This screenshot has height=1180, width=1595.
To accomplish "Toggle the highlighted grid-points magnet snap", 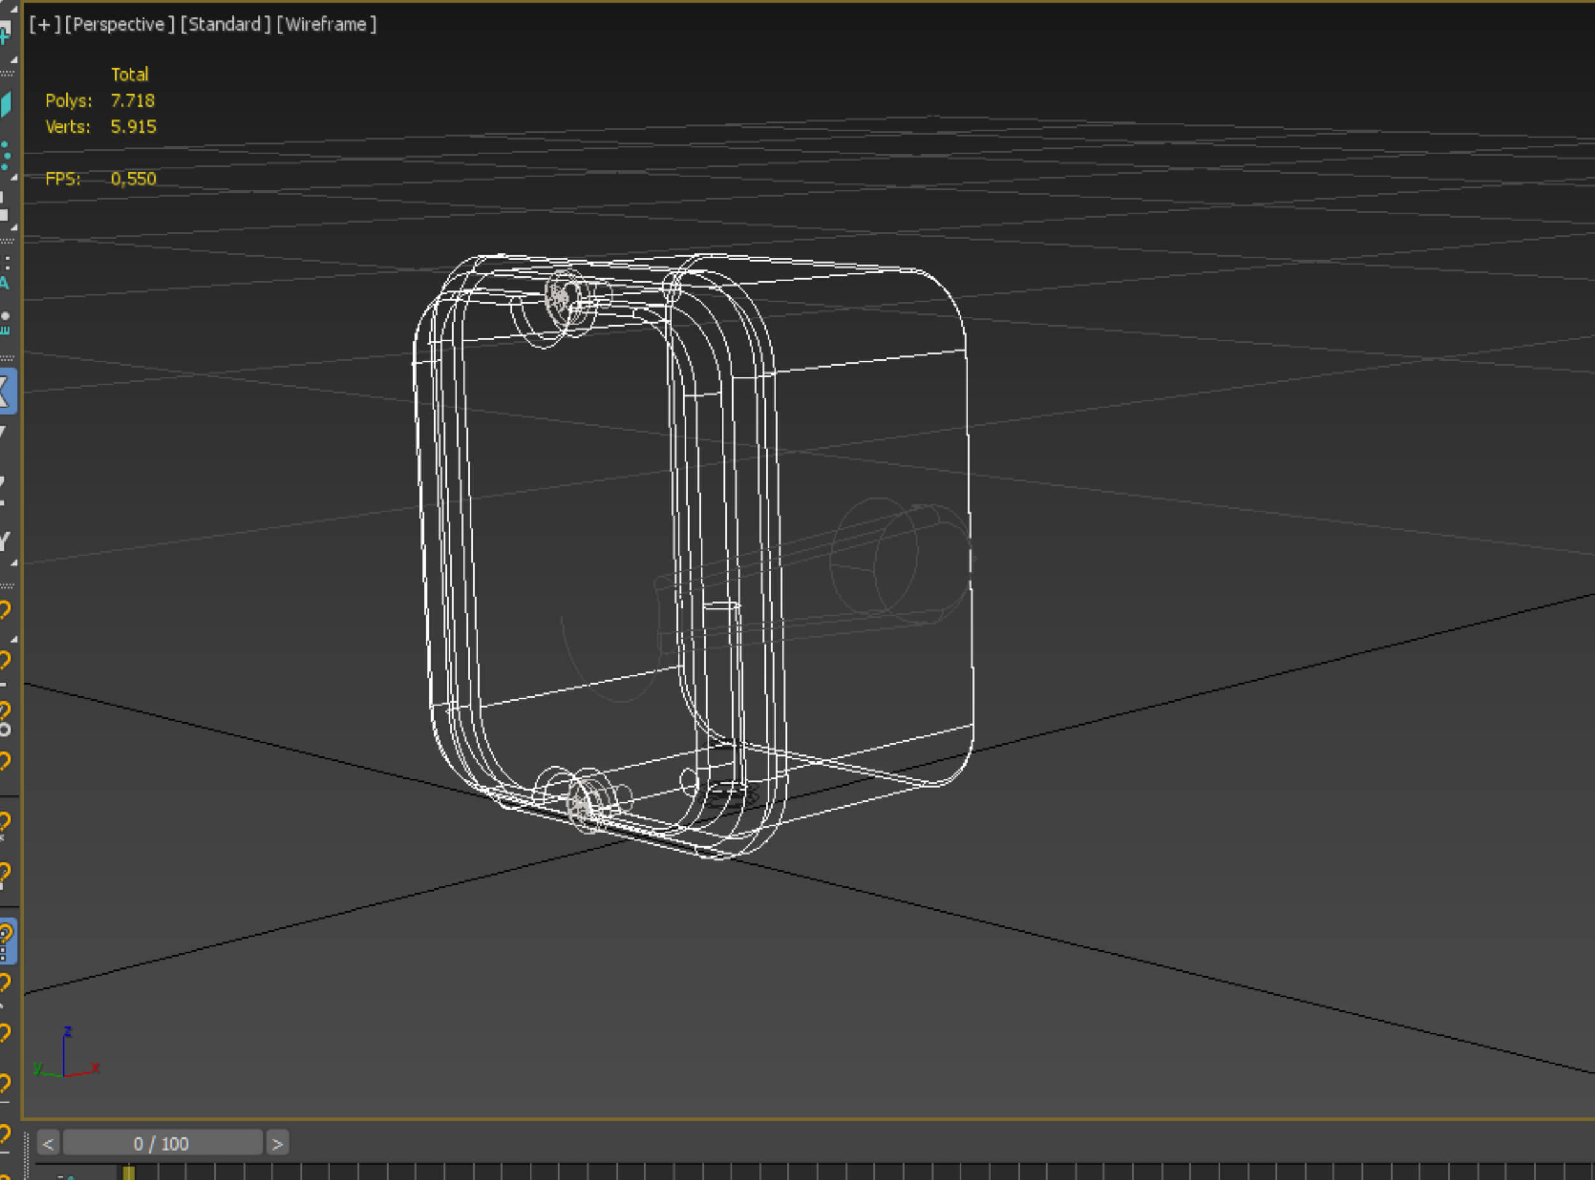I will tap(6, 941).
